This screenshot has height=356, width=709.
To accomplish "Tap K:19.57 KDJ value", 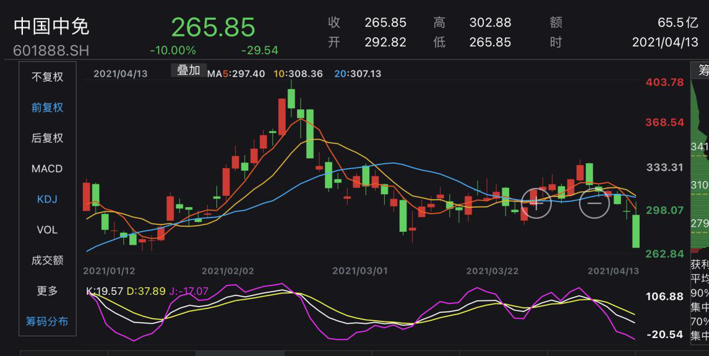I will point(105,291).
